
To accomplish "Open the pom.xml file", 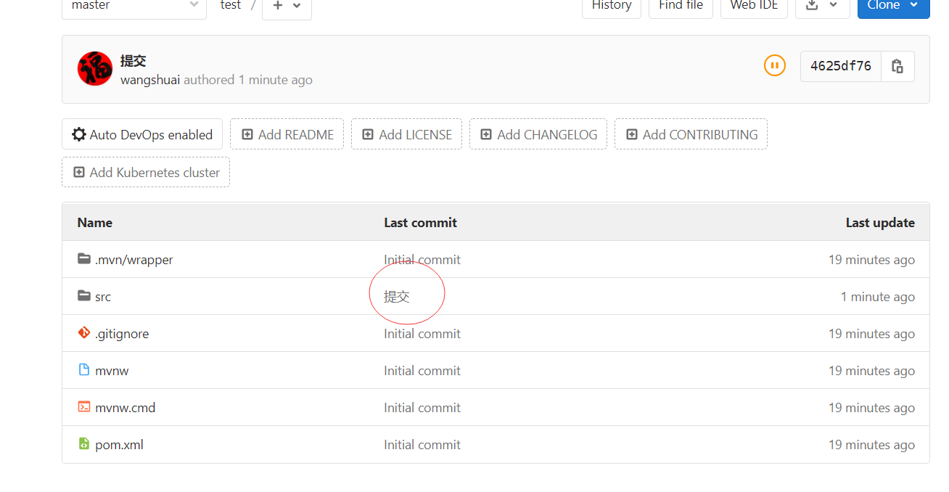I will [x=119, y=444].
